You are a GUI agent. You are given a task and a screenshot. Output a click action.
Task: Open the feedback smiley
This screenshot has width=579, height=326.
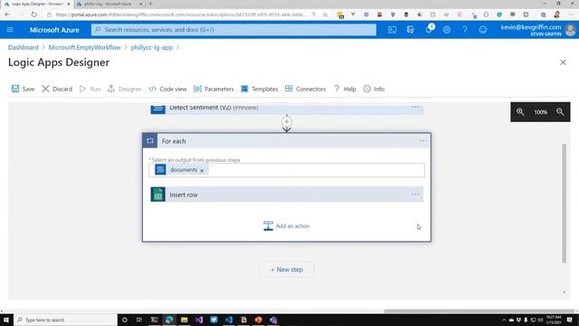click(482, 30)
